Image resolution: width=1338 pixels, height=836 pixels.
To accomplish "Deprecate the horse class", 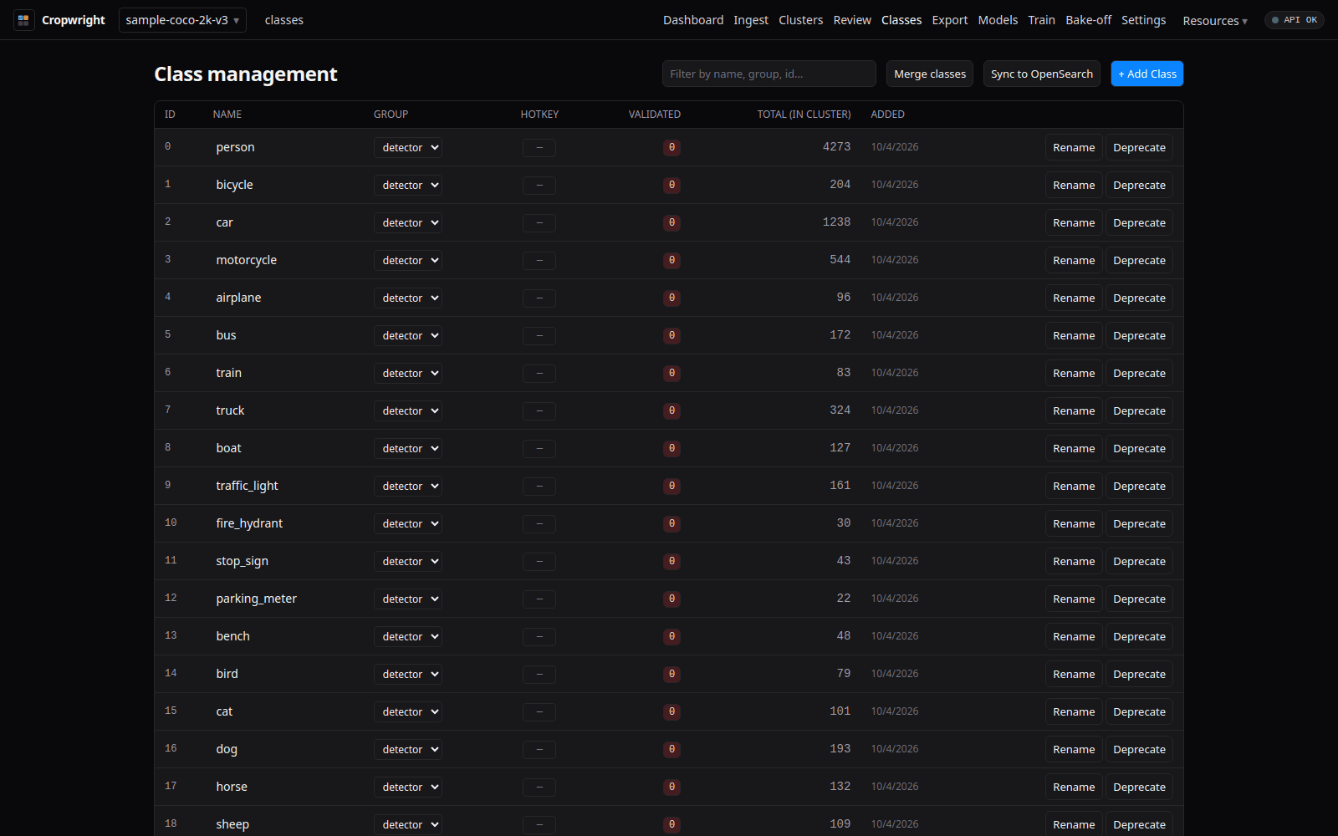I will tap(1139, 788).
